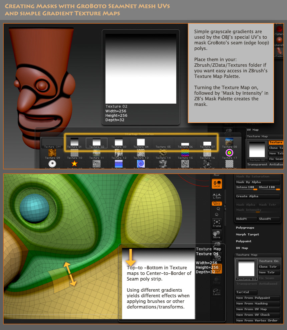Screen dimensions: 287x330
Task: Toggle L.Sym local symmetry
Action: point(217,196)
